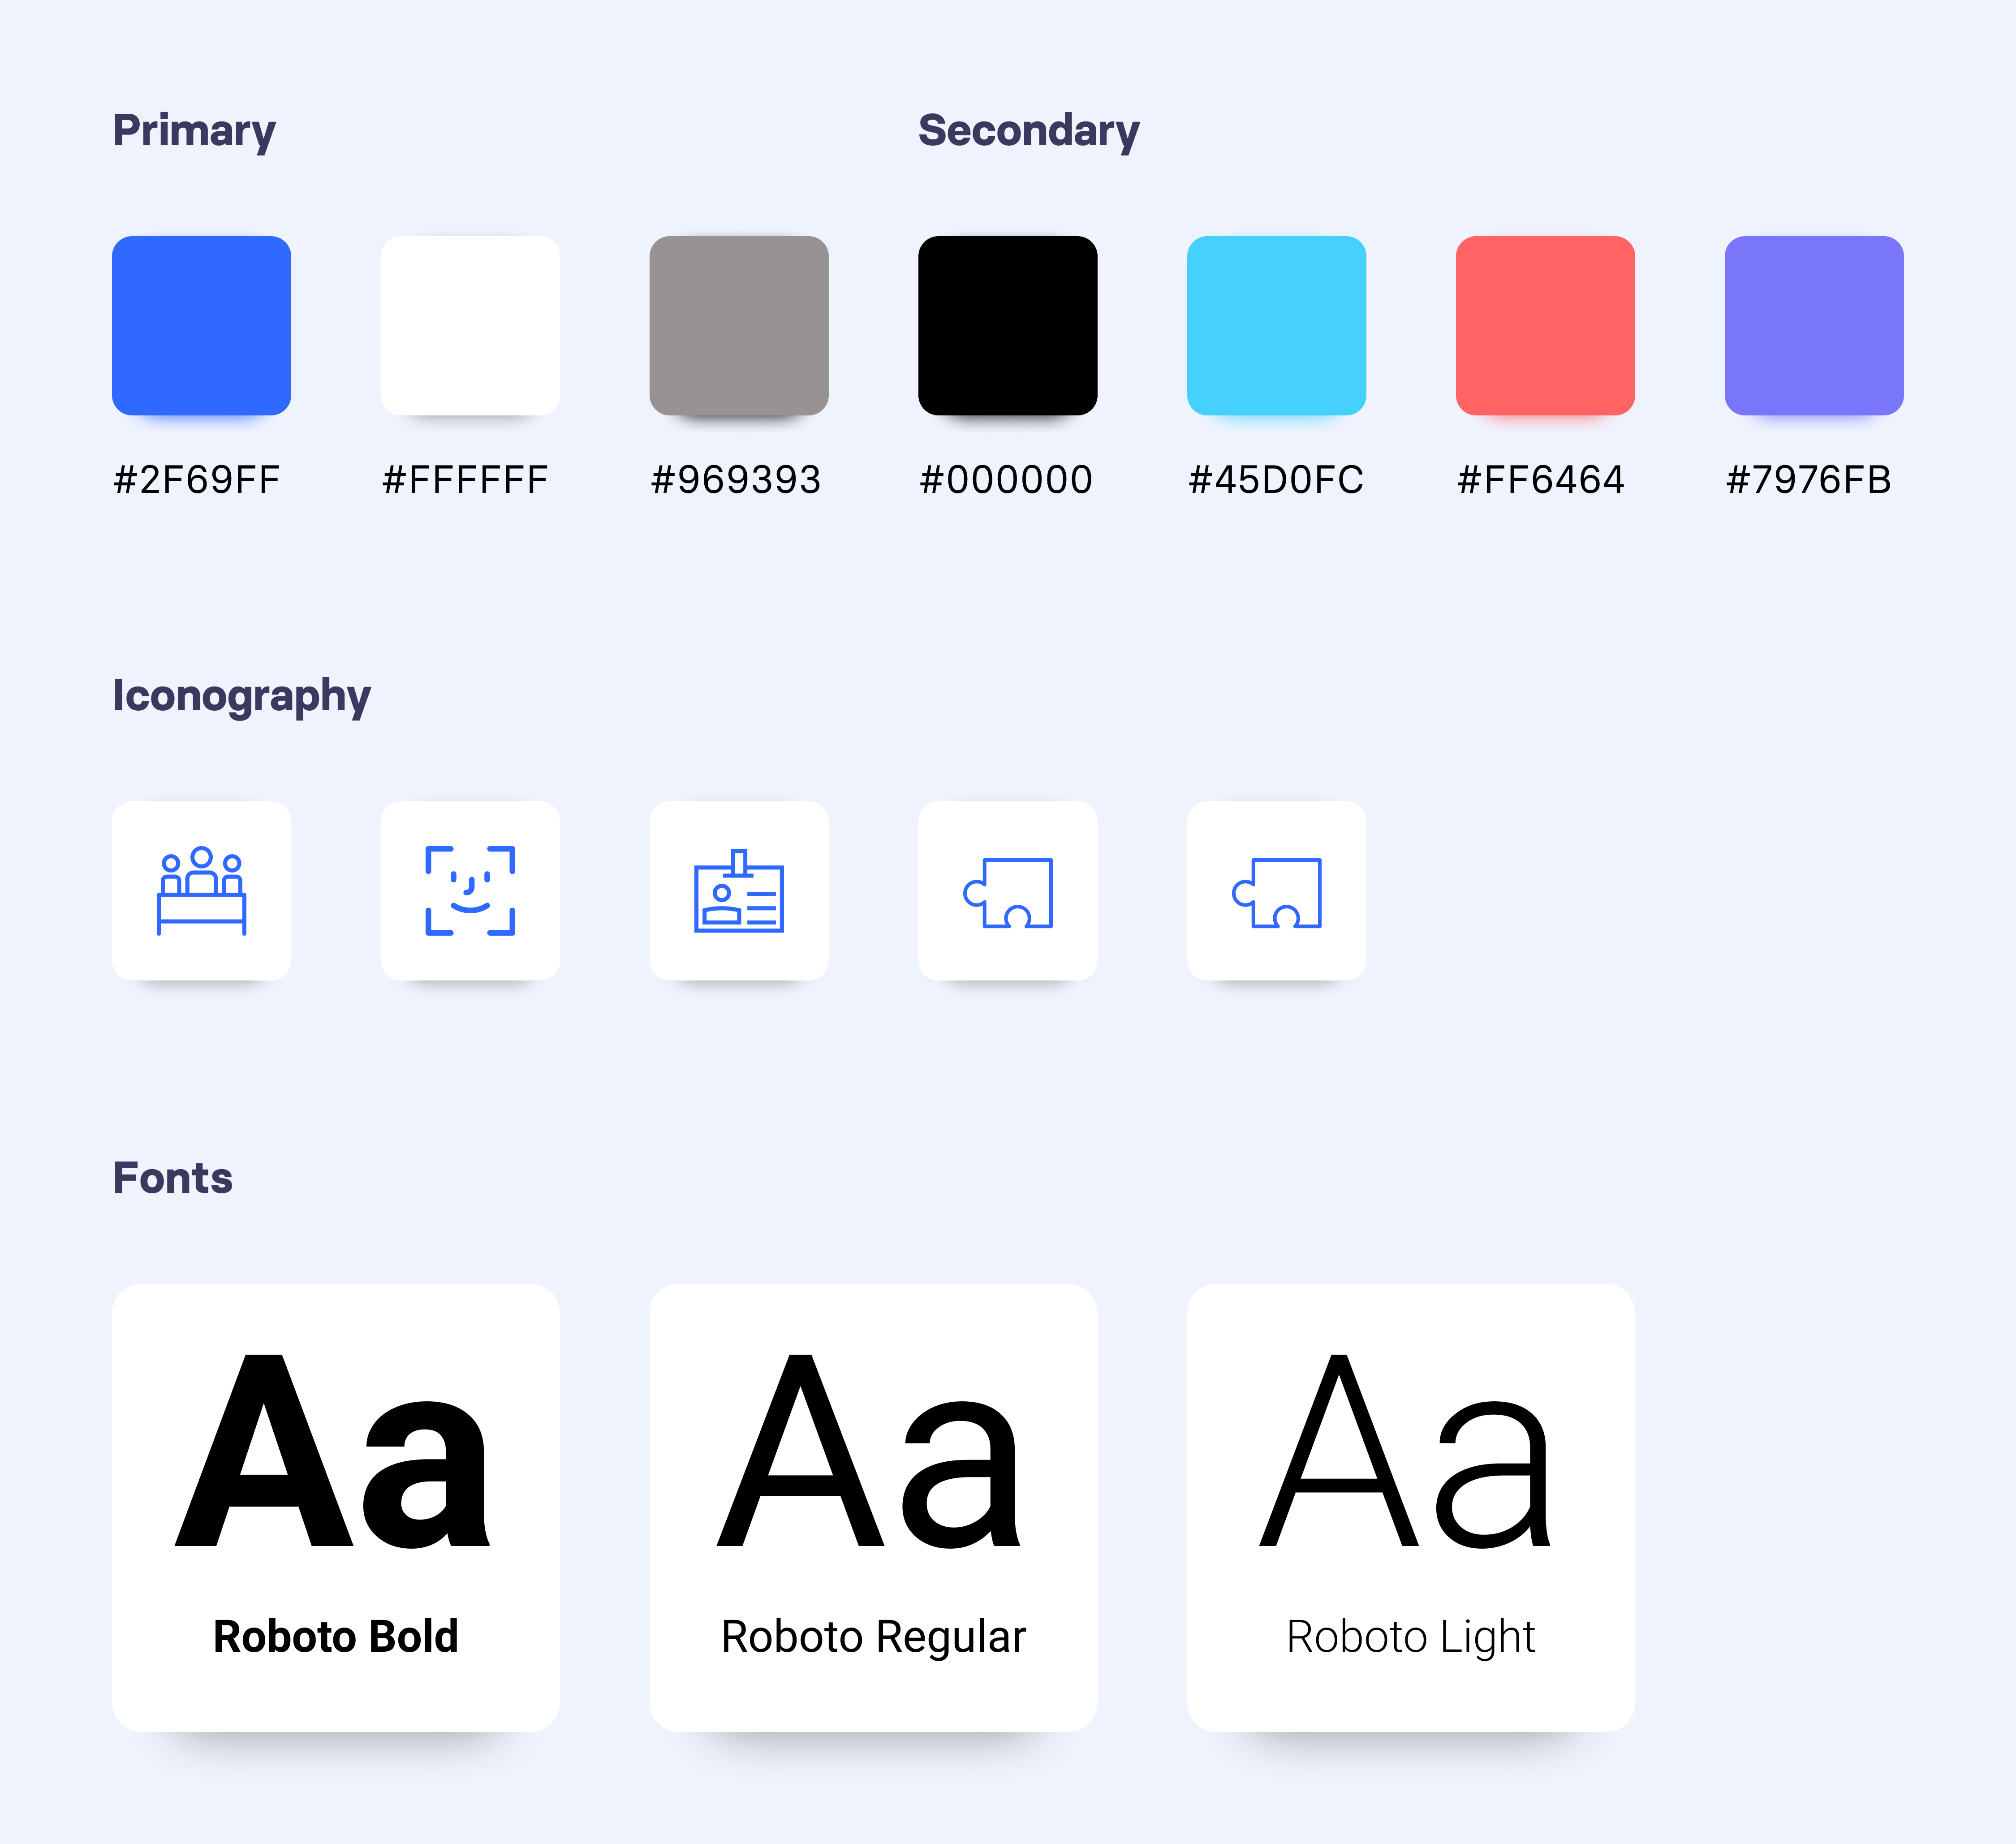
Task: Click the Roboto Light font card
Action: (x=1411, y=1508)
